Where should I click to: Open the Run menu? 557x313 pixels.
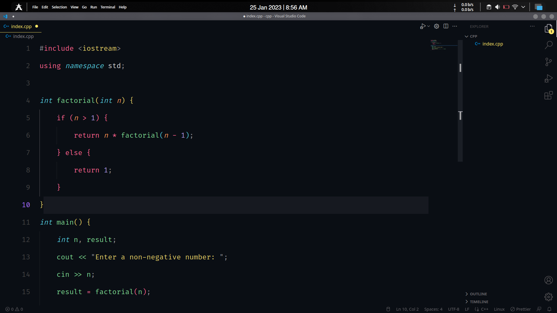[x=93, y=7]
